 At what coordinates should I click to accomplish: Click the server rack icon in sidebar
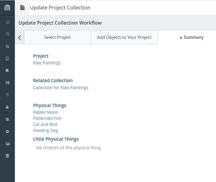coord(8,83)
